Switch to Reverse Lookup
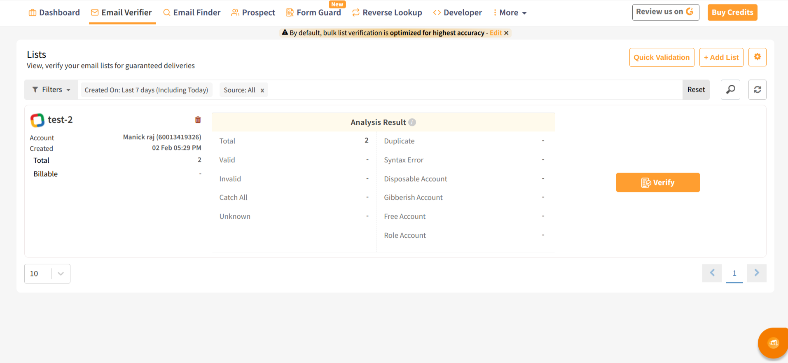788x363 pixels. point(387,13)
